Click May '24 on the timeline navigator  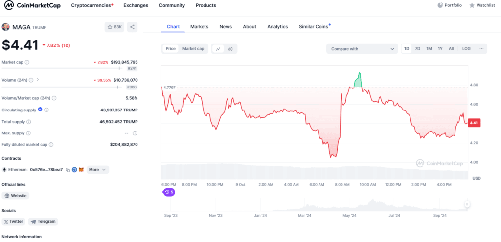(349, 216)
